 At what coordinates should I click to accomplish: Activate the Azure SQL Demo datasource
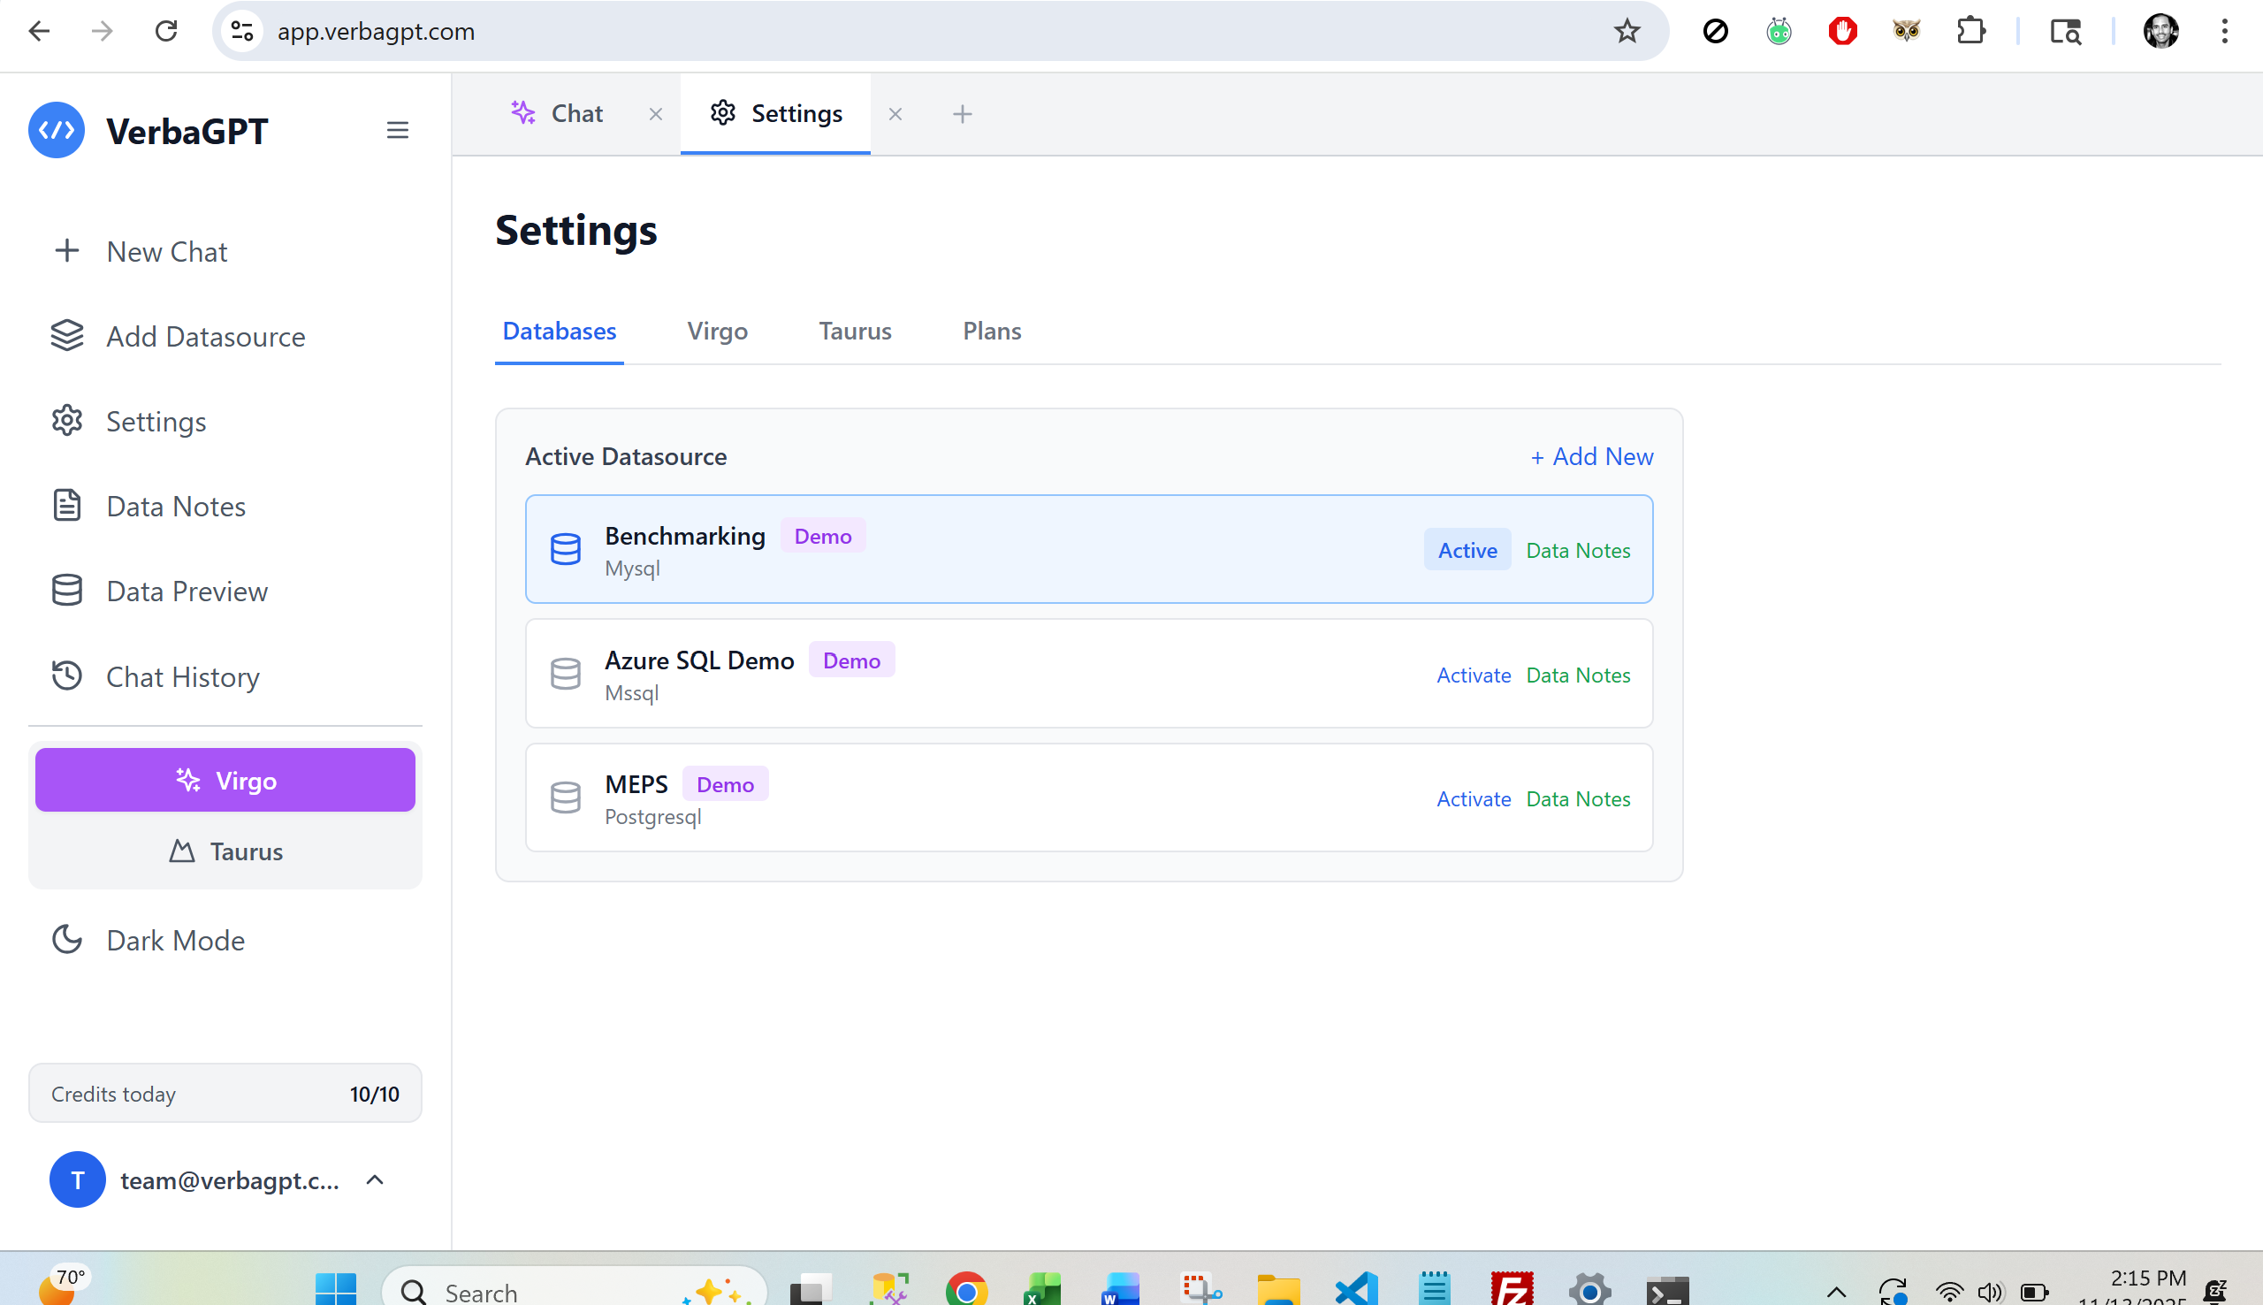coord(1473,675)
